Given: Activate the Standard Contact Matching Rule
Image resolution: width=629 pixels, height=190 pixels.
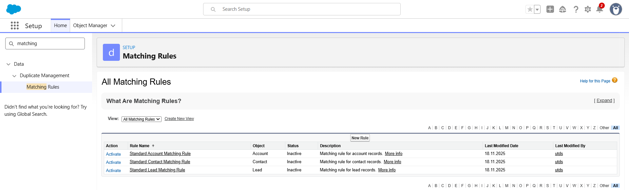Looking at the screenshot, I should pyautogui.click(x=113, y=162).
